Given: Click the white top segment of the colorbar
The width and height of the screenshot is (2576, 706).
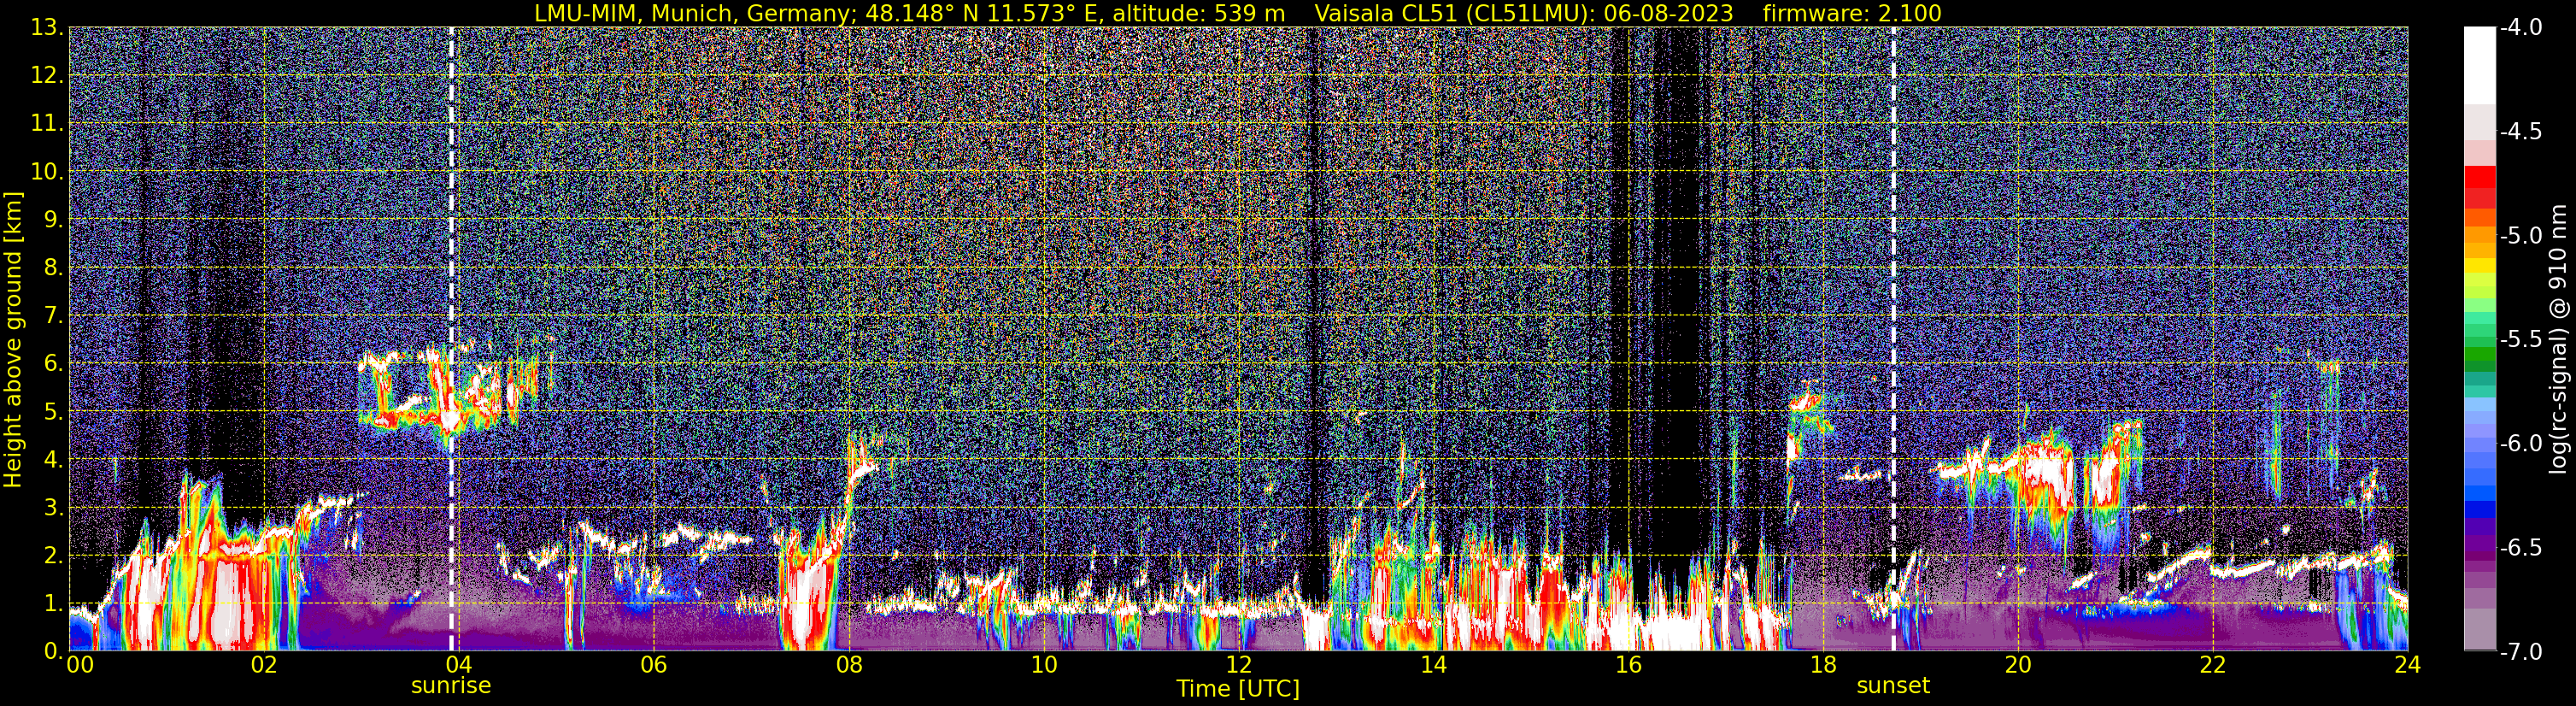Looking at the screenshot, I should point(2480,65).
